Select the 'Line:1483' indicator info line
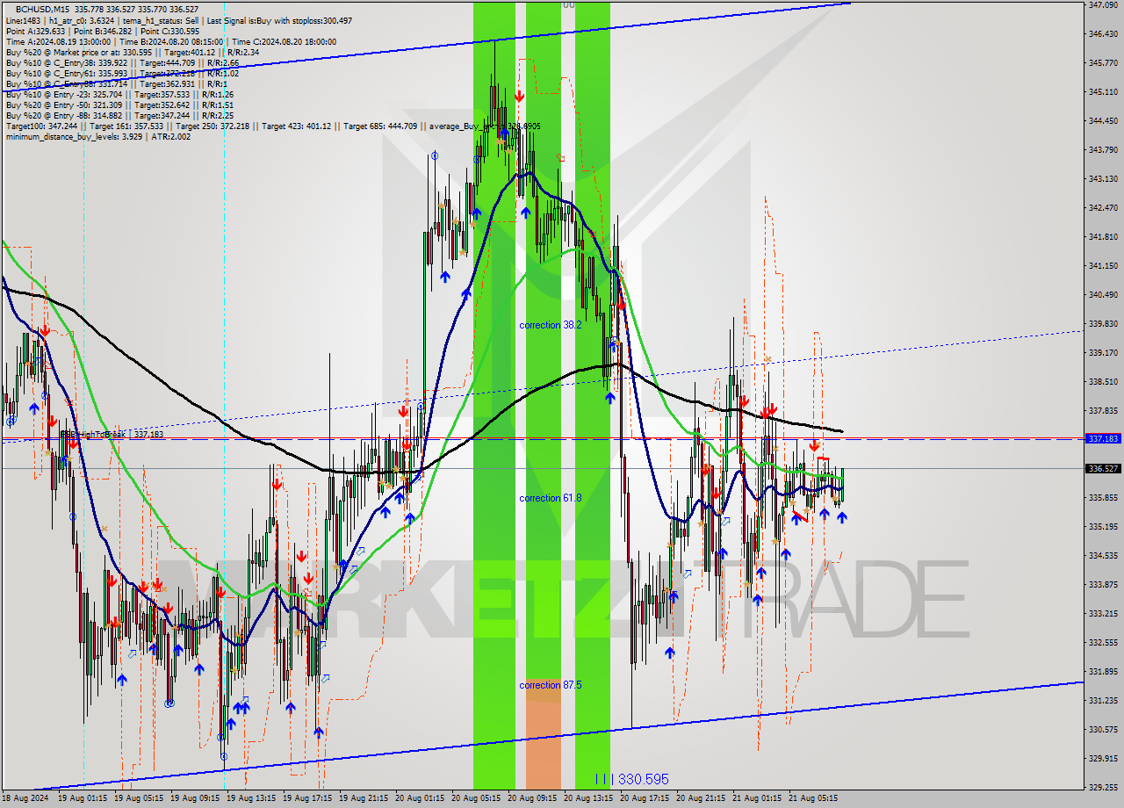The height and width of the screenshot is (808, 1124). 179,20
